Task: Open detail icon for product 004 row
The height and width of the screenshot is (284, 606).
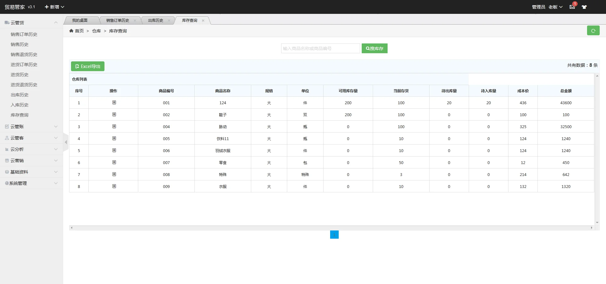Action: coord(114,127)
